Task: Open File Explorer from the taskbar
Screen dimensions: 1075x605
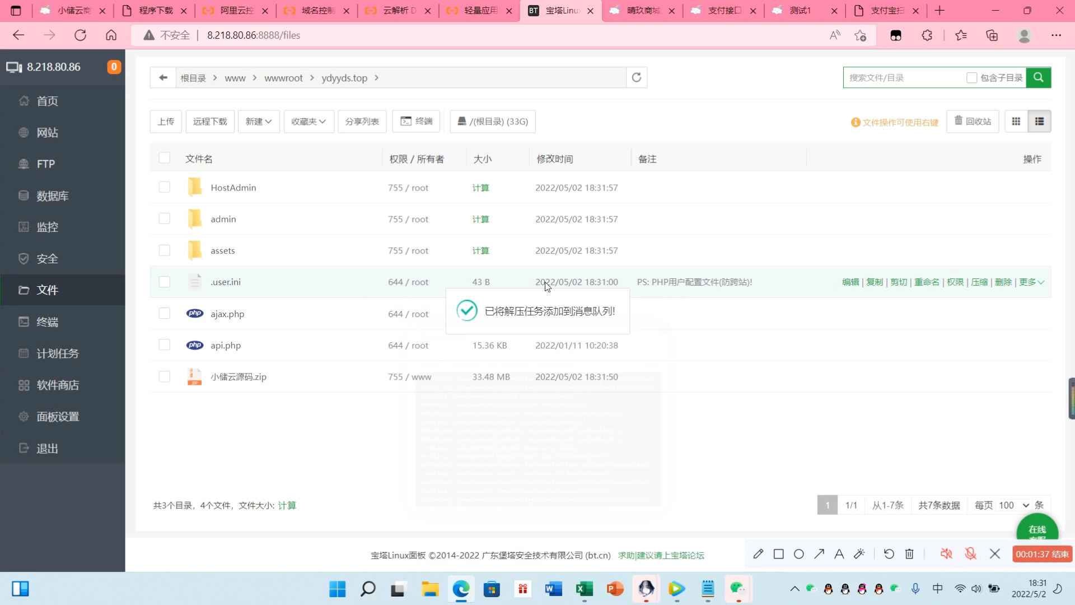Action: [x=430, y=589]
